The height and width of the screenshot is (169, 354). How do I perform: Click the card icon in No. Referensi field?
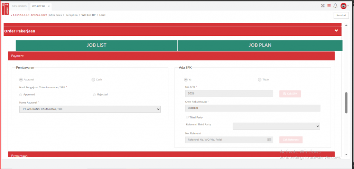[x=269, y=140]
